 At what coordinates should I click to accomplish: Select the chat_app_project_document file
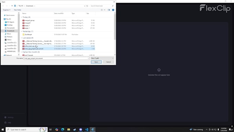(x=58, y=49)
